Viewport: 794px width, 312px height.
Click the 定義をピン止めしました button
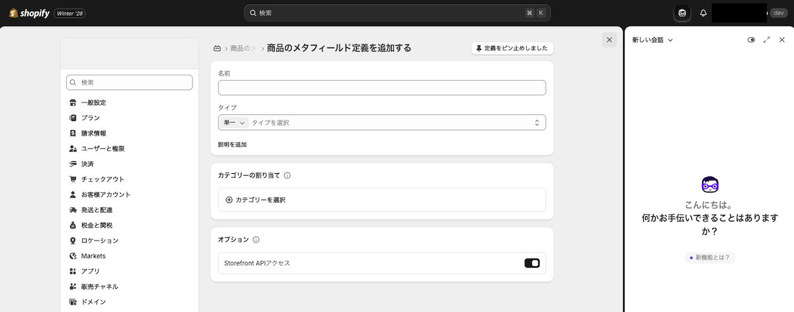pyautogui.click(x=513, y=48)
